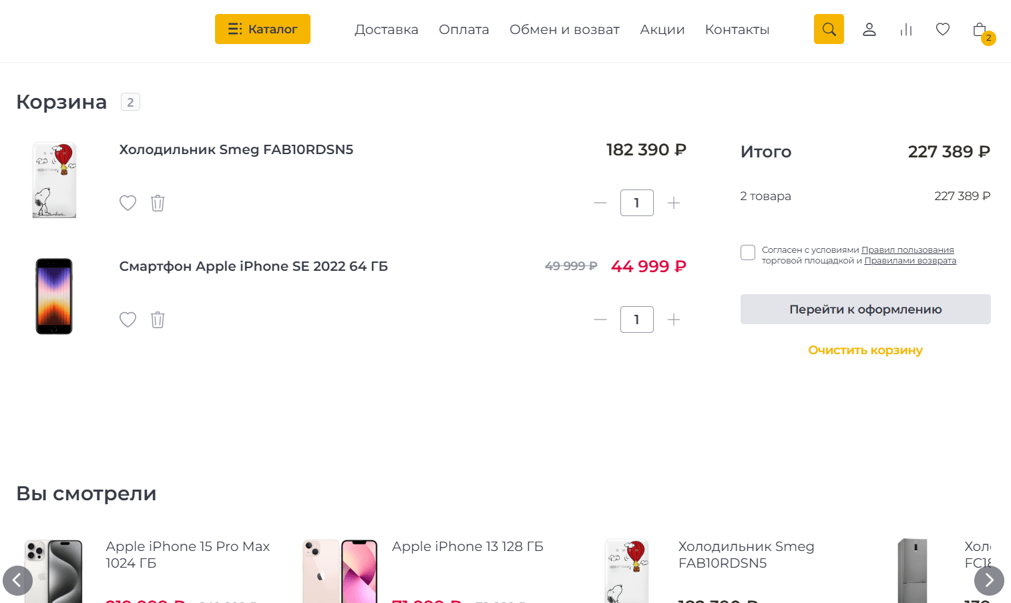Add iPhone SE 2022 to favorites
The height and width of the screenshot is (603, 1011).
coord(128,320)
